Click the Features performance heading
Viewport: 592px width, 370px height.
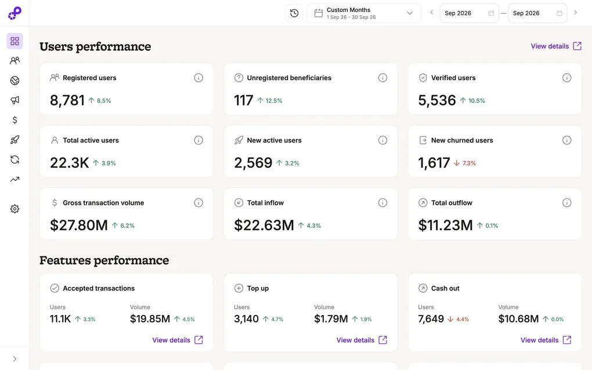[104, 260]
